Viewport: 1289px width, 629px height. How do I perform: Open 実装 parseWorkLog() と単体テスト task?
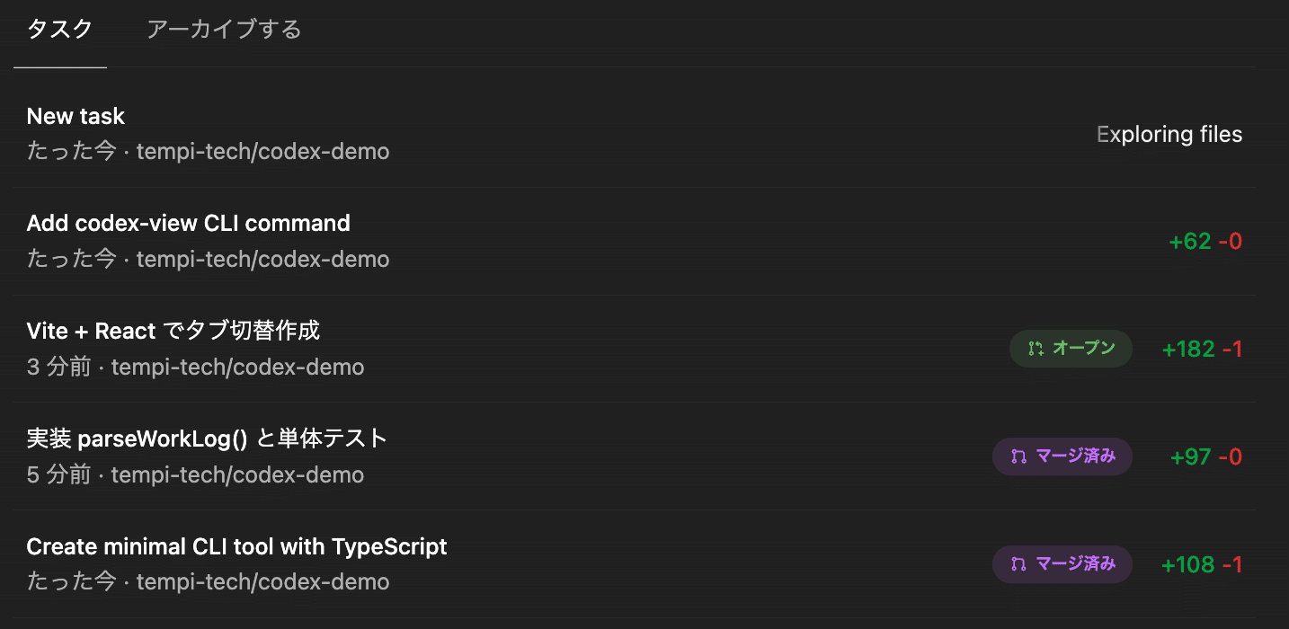point(207,439)
